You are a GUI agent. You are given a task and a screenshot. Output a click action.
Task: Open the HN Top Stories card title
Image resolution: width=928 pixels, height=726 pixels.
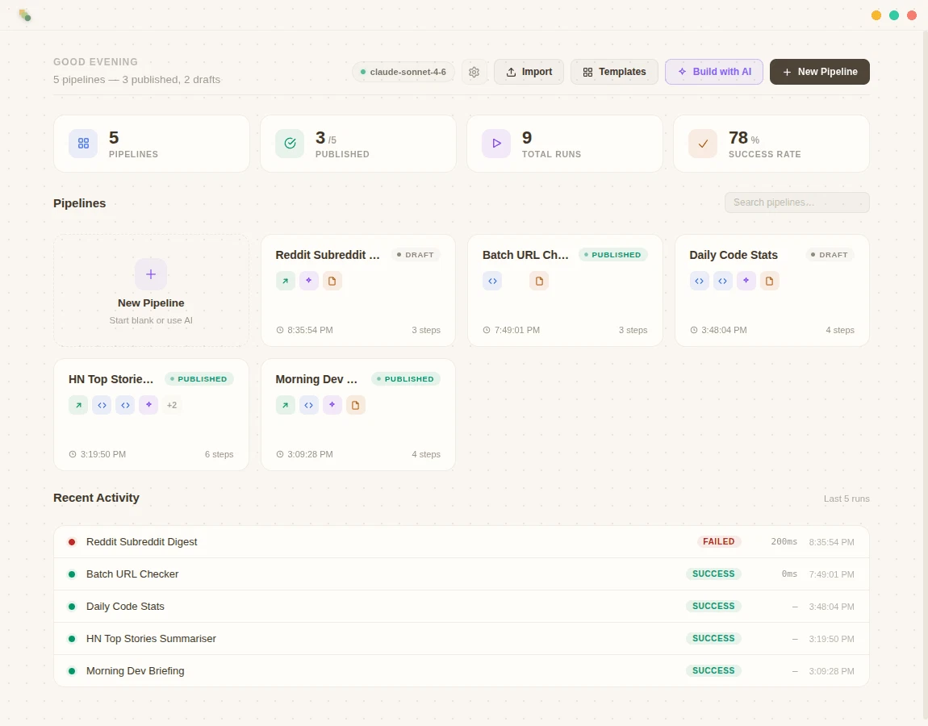111,379
